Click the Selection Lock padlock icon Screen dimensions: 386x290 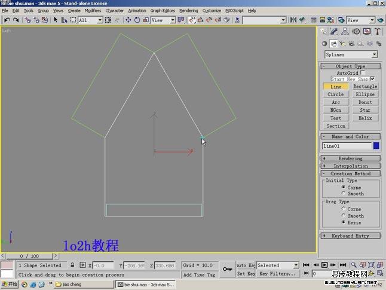(x=72, y=265)
